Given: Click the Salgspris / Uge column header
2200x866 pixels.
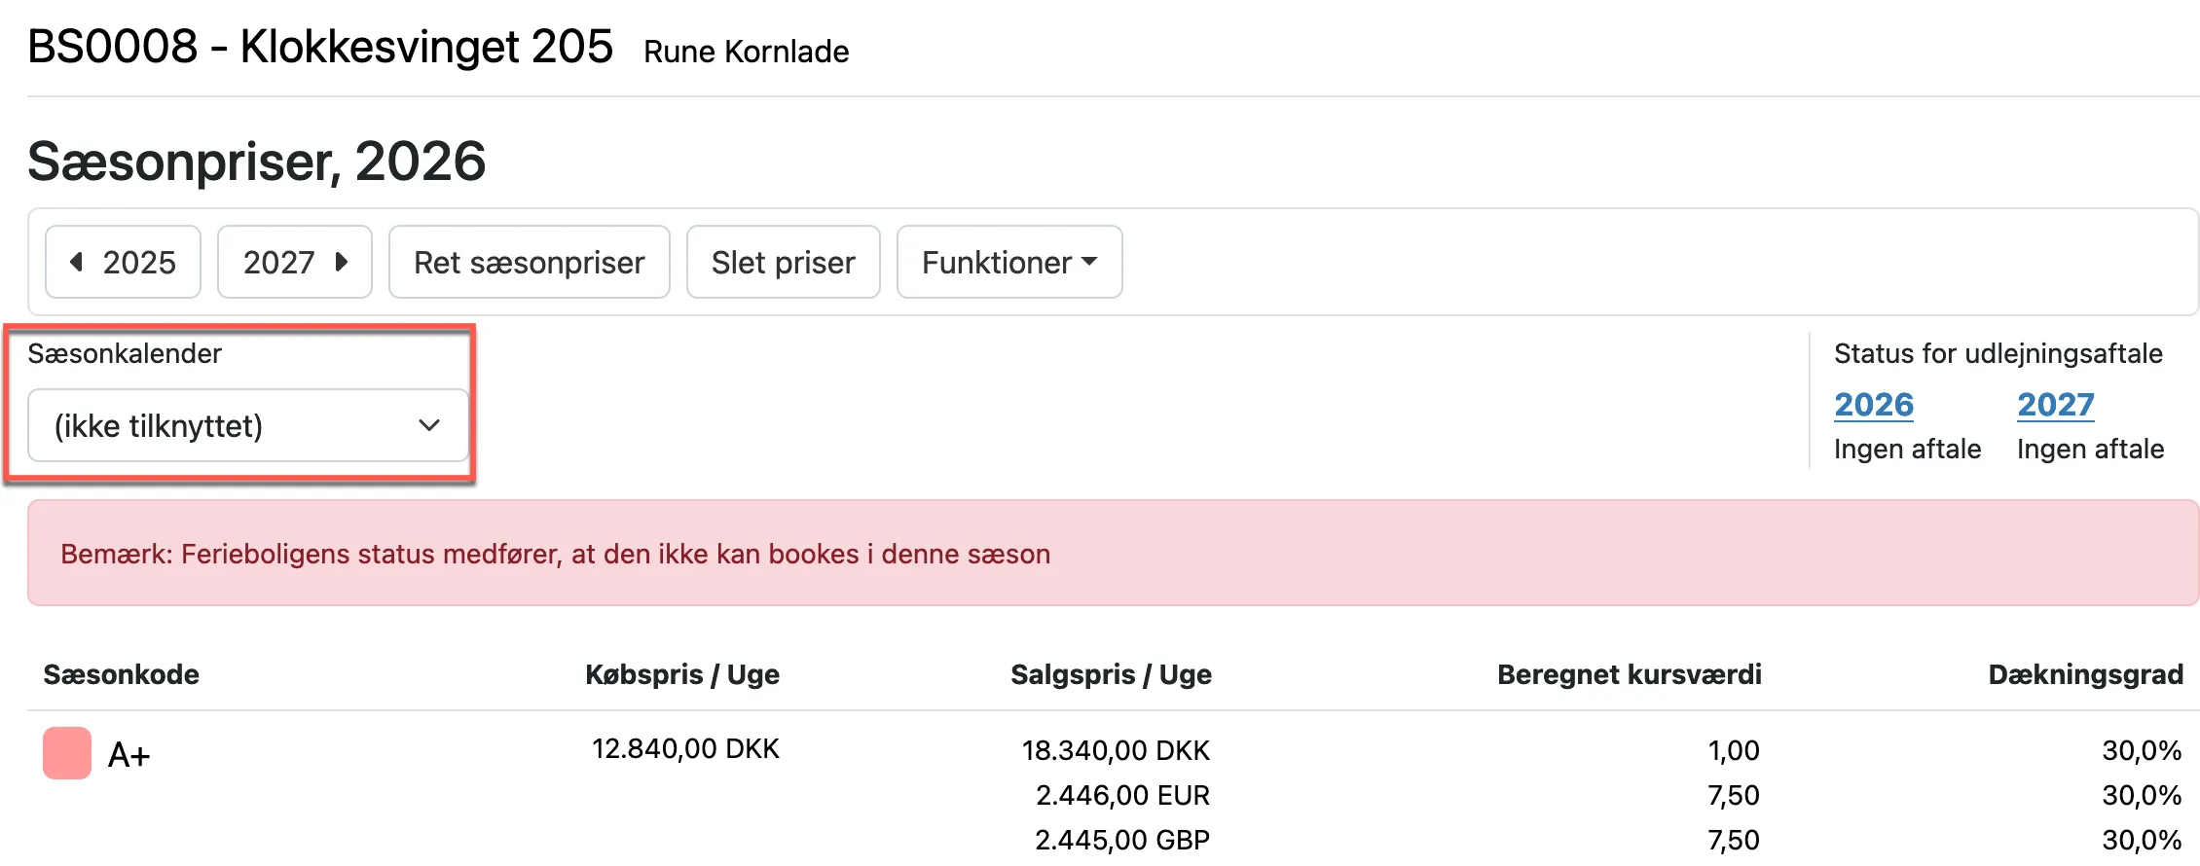Looking at the screenshot, I should click(x=1111, y=674).
